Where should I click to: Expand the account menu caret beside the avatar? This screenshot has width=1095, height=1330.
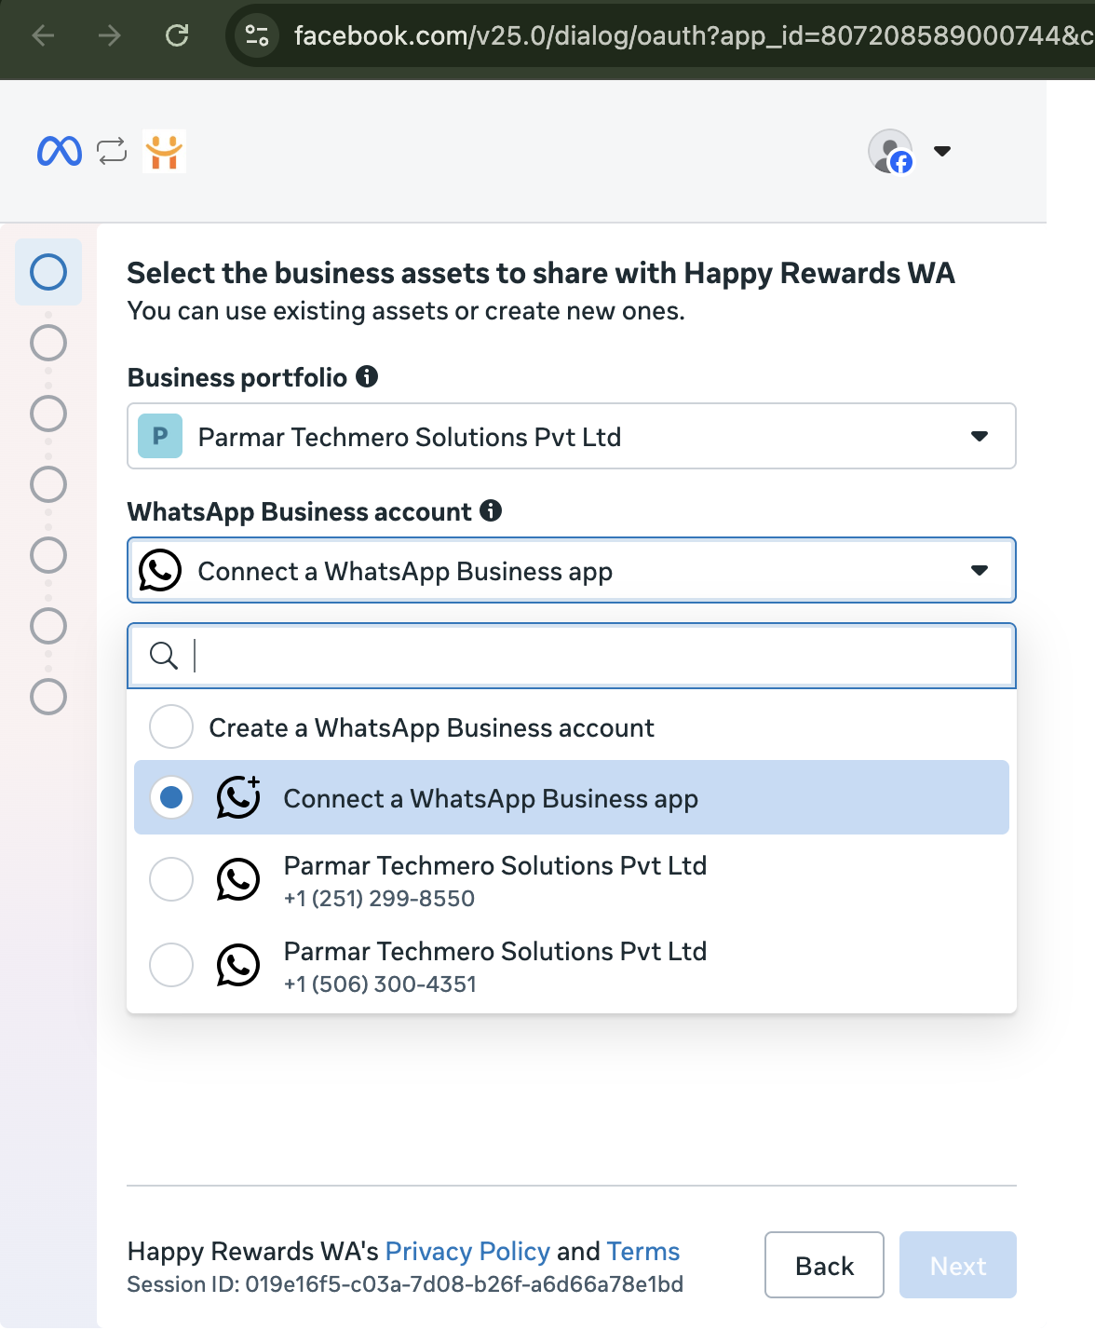(942, 151)
